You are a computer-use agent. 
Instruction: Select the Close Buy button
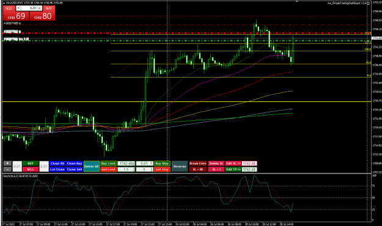pos(75,164)
